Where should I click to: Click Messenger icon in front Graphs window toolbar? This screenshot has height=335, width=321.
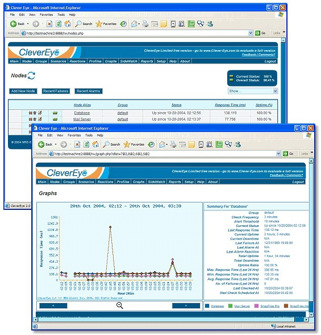[237, 144]
